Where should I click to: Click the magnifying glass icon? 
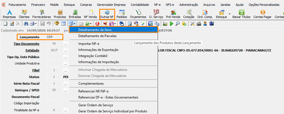tap(178, 23)
